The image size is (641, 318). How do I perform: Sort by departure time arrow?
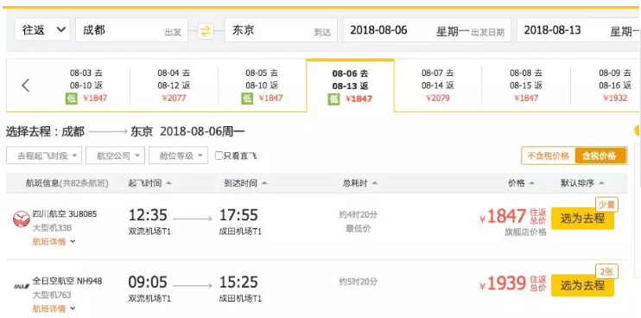tap(168, 183)
